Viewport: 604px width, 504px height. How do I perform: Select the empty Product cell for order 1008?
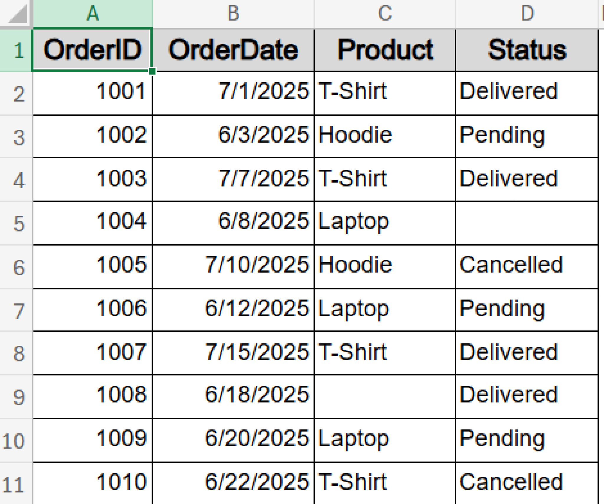coord(385,396)
